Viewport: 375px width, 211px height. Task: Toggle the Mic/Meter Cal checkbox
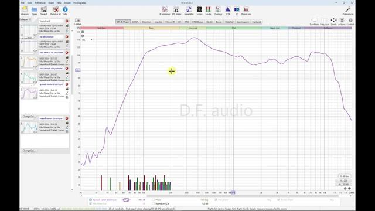point(90,203)
